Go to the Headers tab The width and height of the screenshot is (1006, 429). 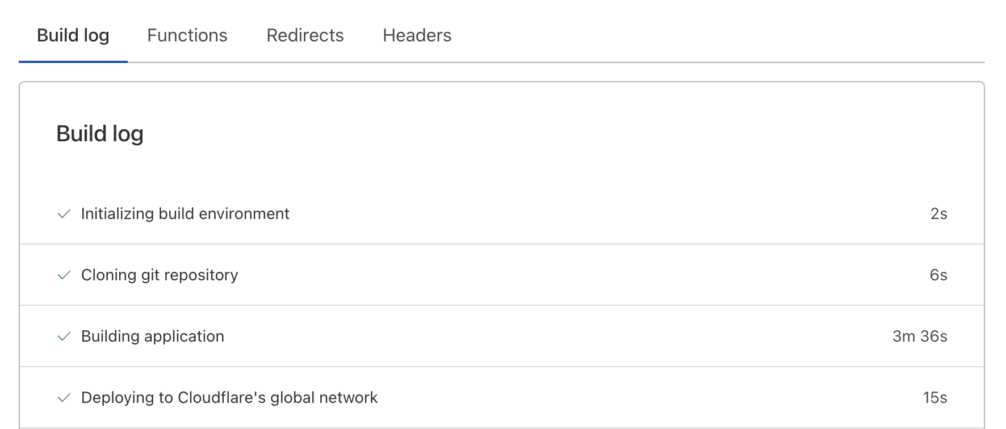click(x=417, y=36)
